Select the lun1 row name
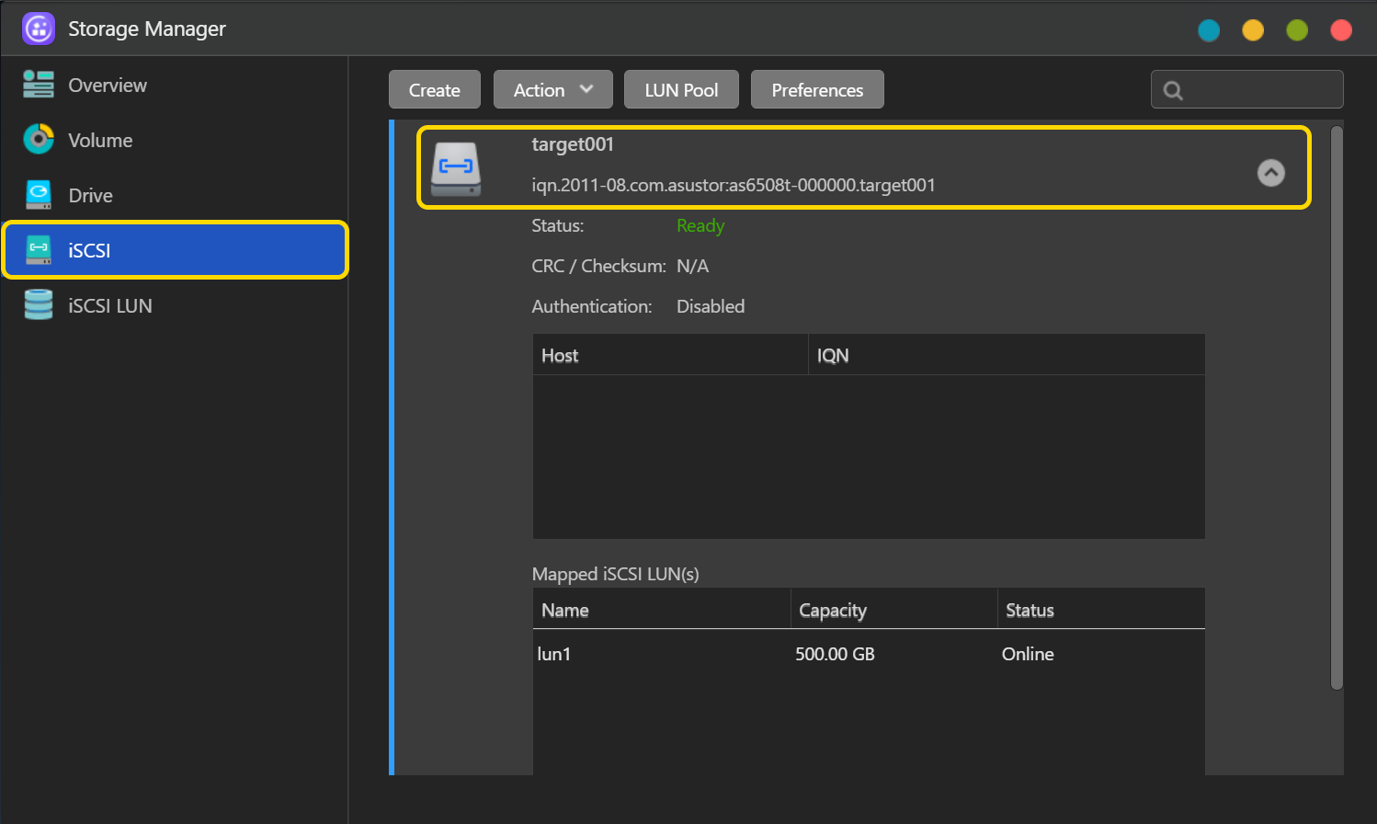The height and width of the screenshot is (824, 1377). 554,654
